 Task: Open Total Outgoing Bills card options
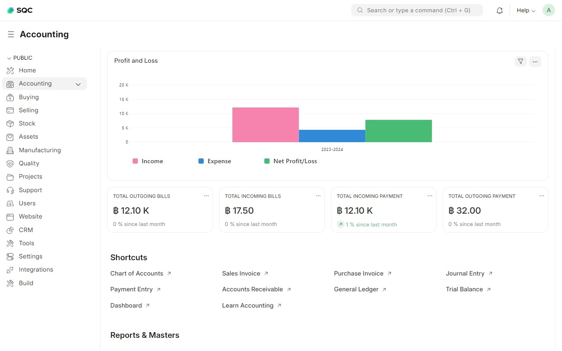(206, 196)
